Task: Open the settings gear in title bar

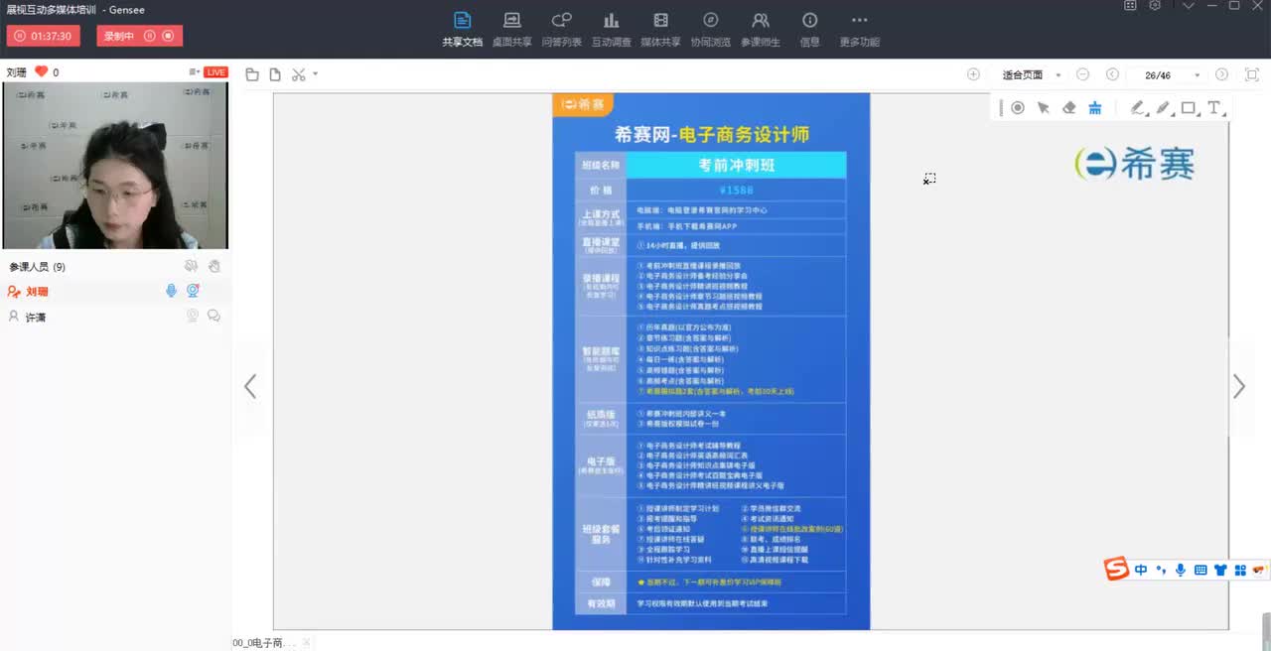Action: coord(1155,6)
